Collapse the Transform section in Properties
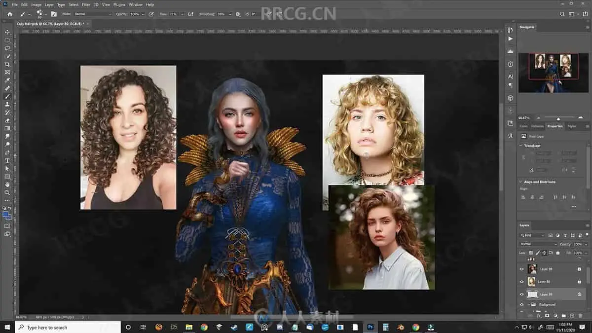 point(521,146)
